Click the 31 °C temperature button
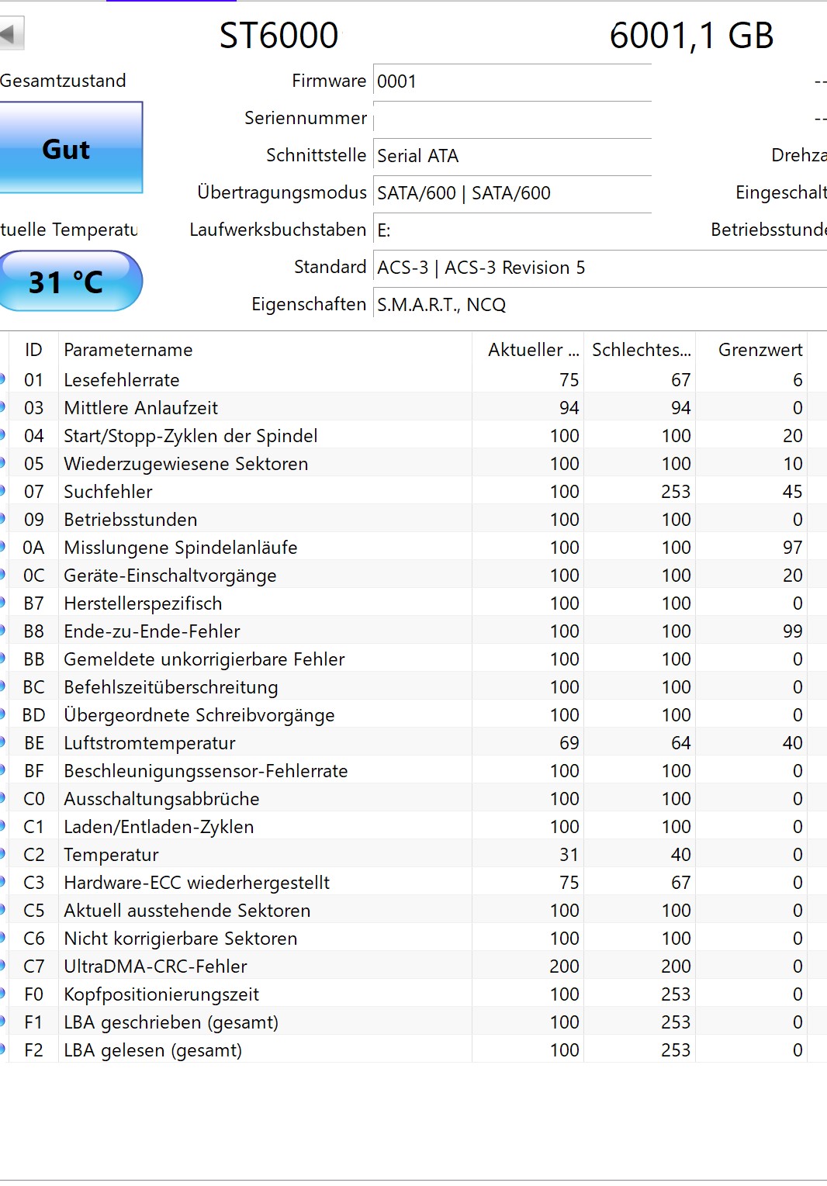 [x=70, y=281]
